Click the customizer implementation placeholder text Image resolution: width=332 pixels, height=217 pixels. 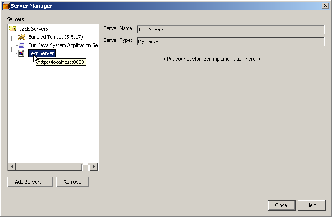click(212, 59)
